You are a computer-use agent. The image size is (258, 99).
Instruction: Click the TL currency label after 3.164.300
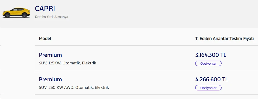223,55
